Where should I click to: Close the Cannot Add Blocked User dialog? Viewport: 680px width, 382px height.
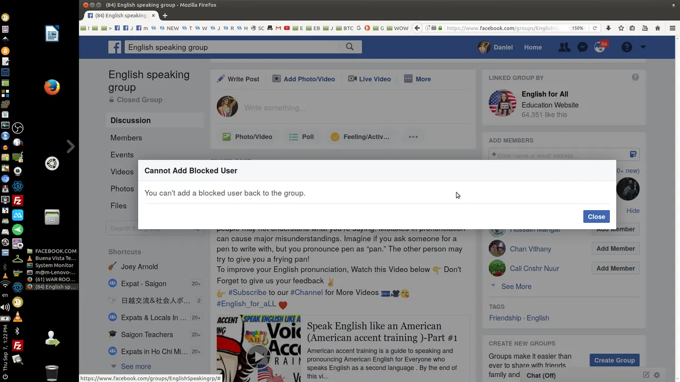pos(596,216)
